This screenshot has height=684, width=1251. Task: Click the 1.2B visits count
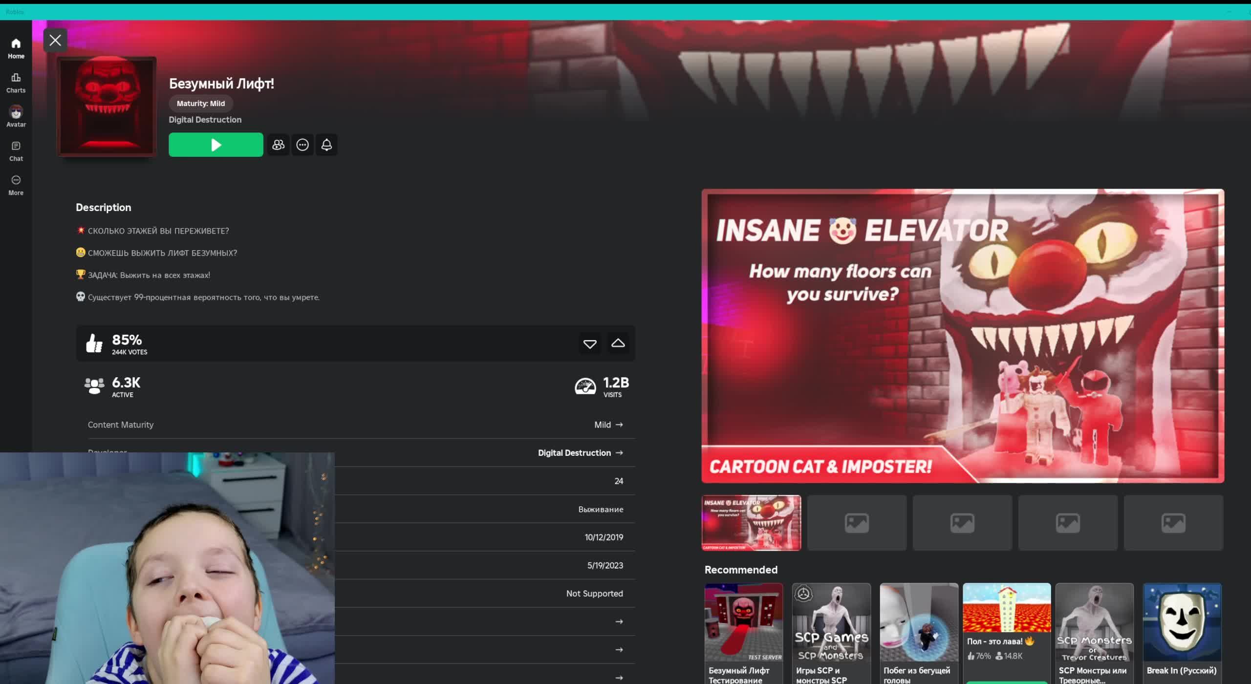click(616, 382)
